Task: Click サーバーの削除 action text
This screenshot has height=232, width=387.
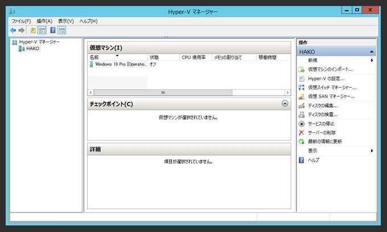Action: coord(322,133)
